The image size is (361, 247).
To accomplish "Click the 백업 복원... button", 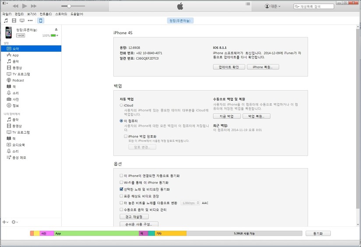I will point(256,116).
